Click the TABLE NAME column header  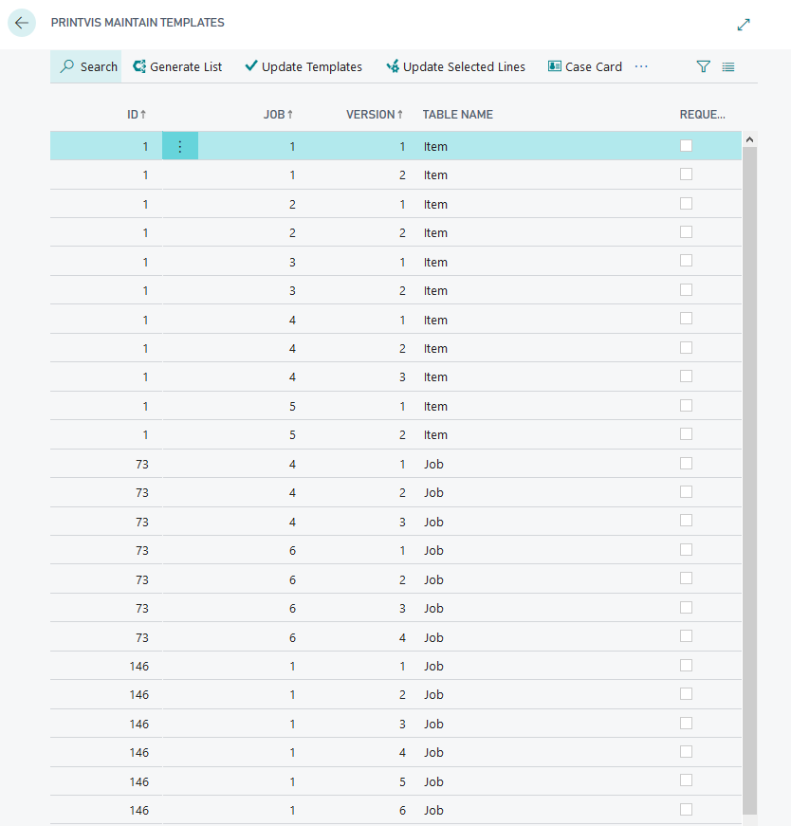coord(457,115)
